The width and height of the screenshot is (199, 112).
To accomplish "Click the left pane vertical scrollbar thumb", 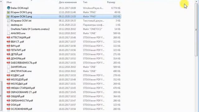I will (1, 96).
